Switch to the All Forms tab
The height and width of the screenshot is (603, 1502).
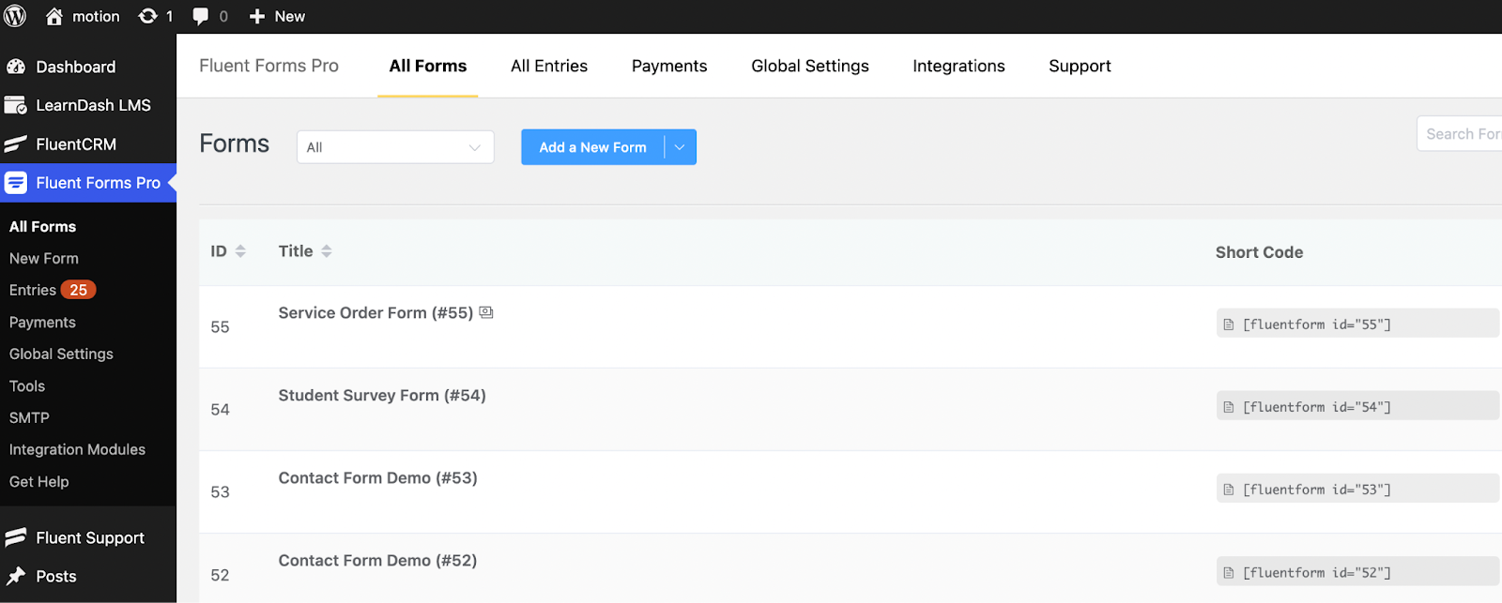click(428, 66)
